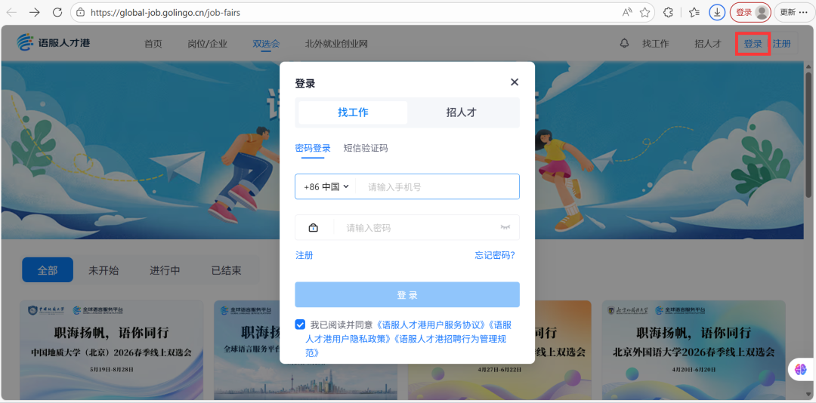Click 登录 in the site header
This screenshot has height=403, width=816.
753,44
